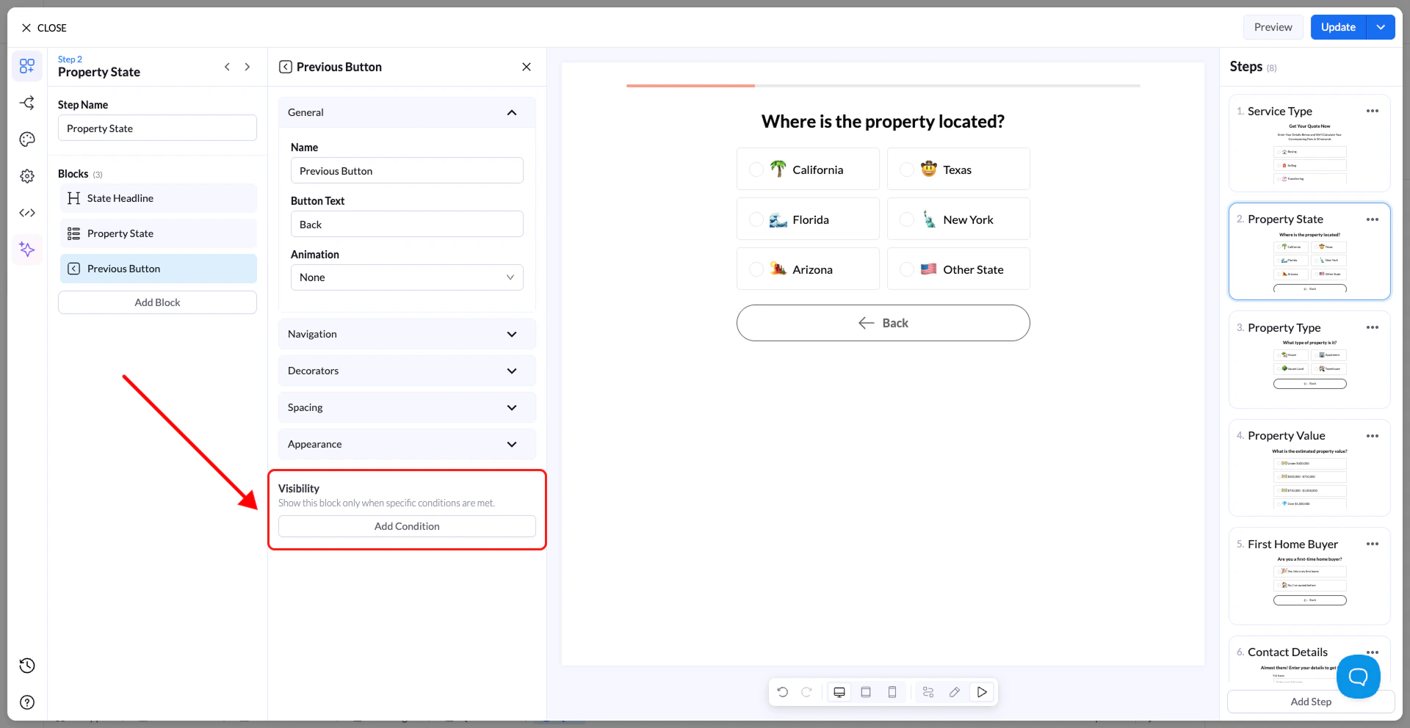Go to next step arrow in step header
1410x728 pixels.
coord(247,67)
